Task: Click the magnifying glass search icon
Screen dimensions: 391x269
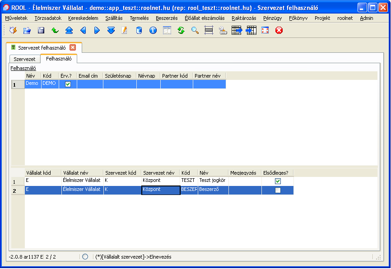Action: click(x=195, y=30)
